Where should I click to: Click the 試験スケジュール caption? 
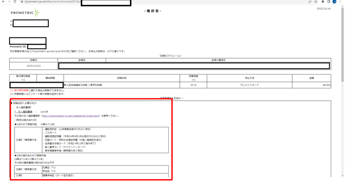point(170,56)
